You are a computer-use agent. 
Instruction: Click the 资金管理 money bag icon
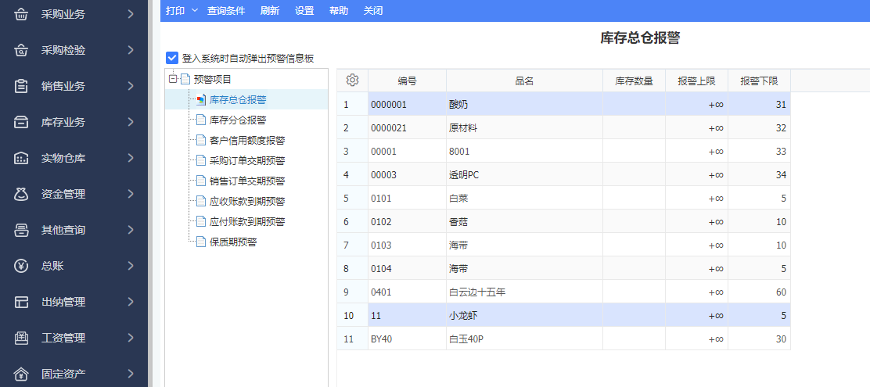point(22,194)
